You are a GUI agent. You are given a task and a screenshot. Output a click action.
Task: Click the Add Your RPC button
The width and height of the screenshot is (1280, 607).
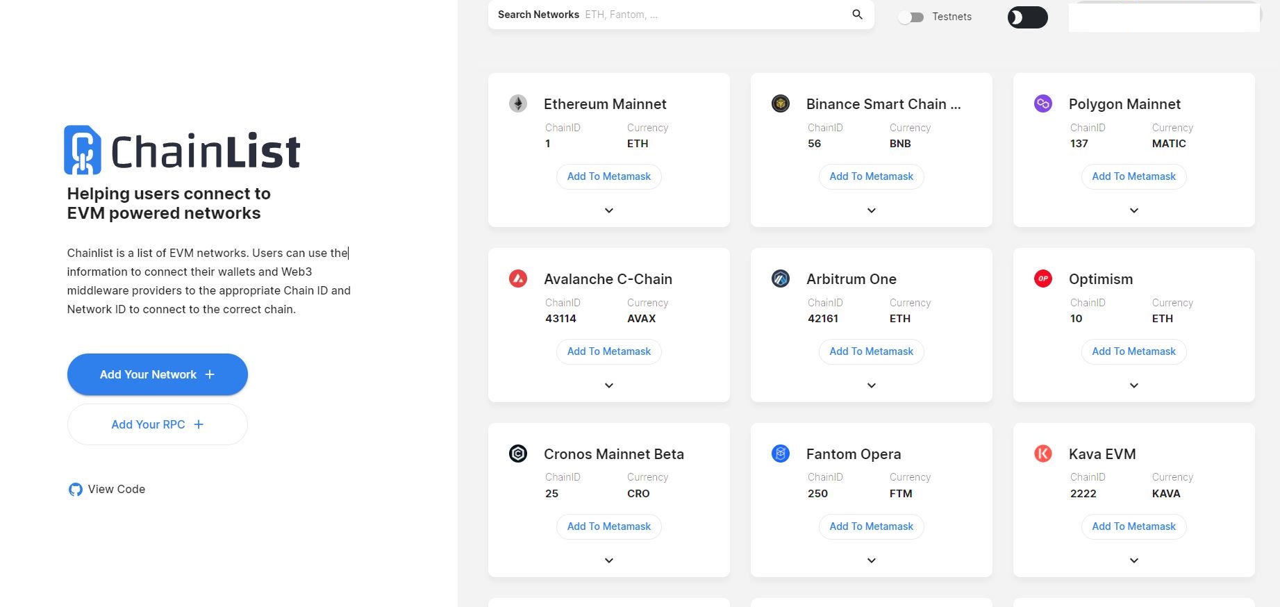158,424
